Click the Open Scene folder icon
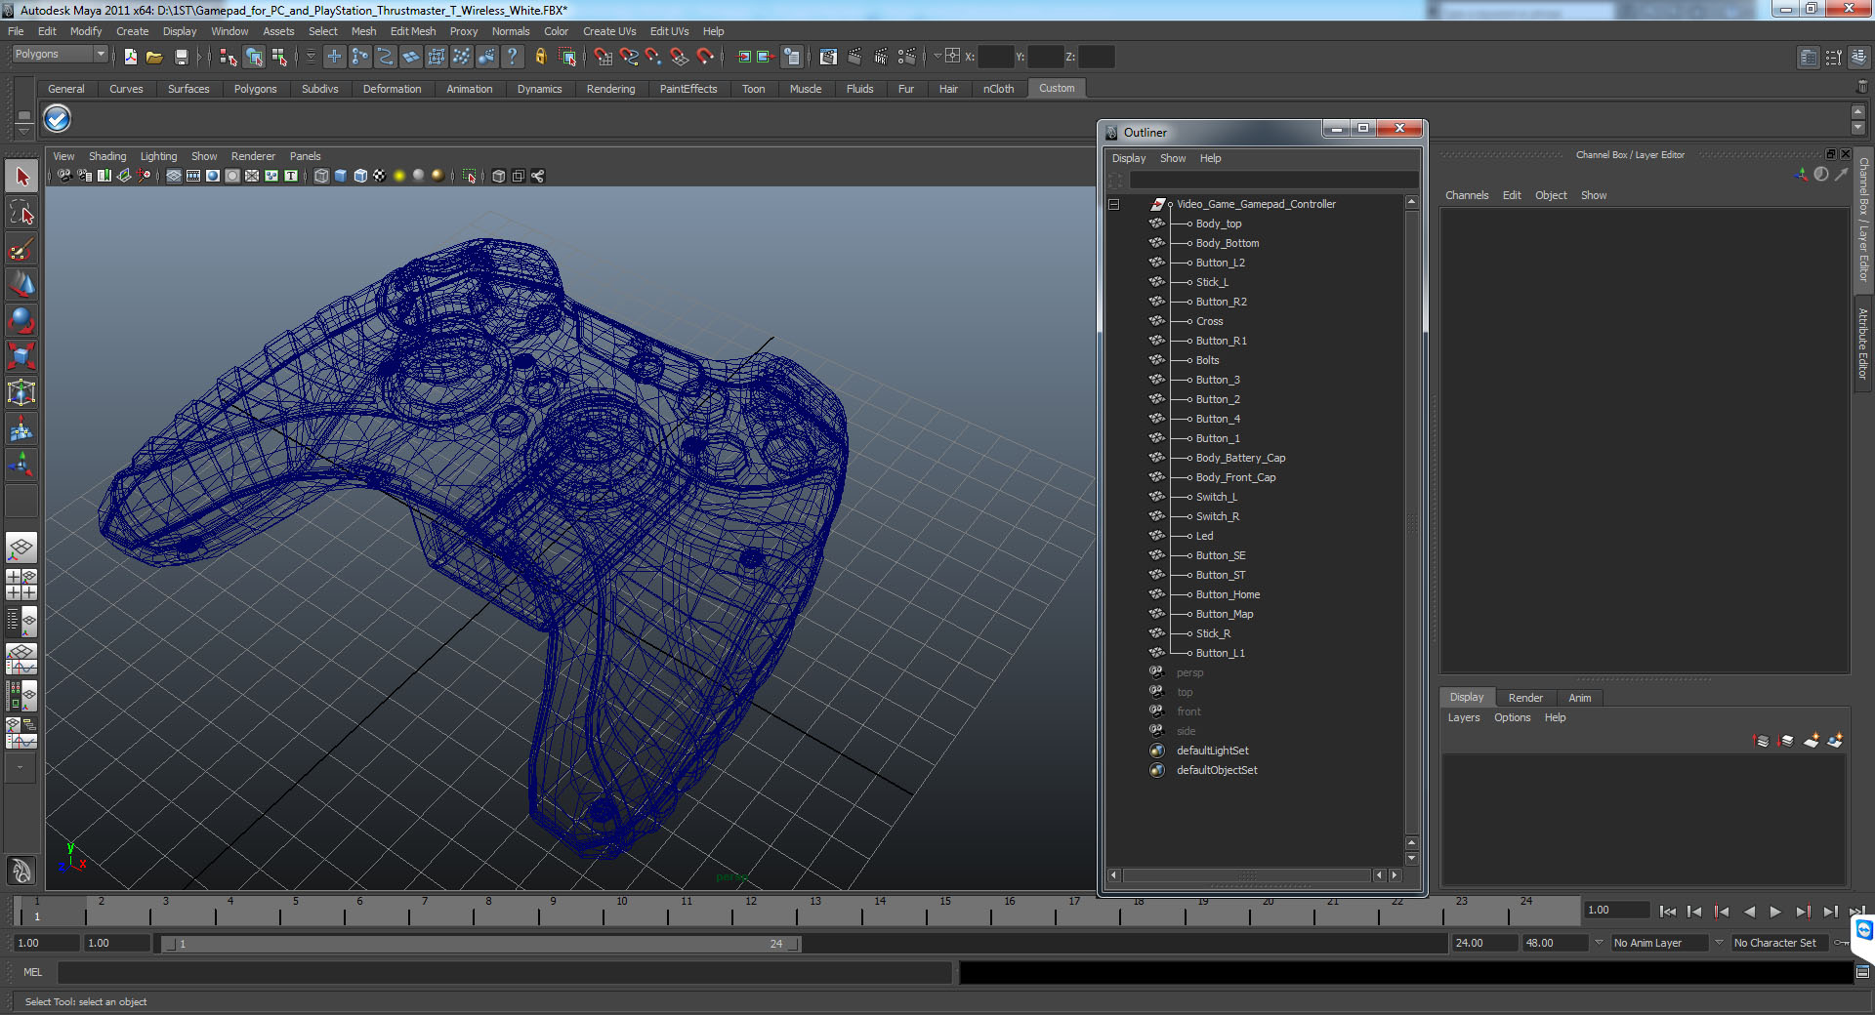1875x1015 pixels. click(154, 57)
